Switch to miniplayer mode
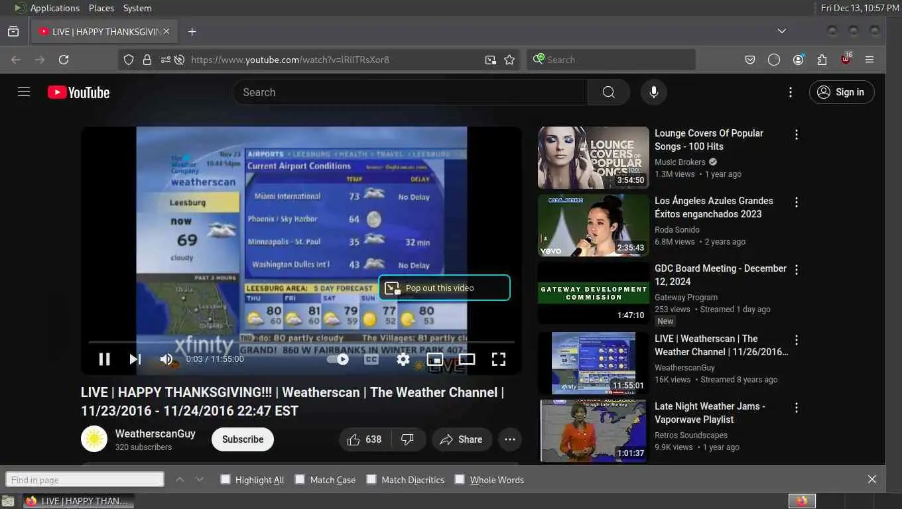 coord(435,359)
